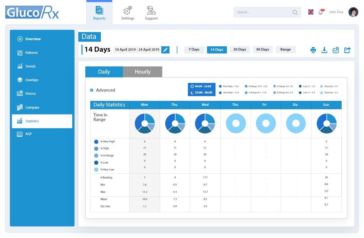Print the report
This screenshot has height=238, width=364.
[x=313, y=50]
